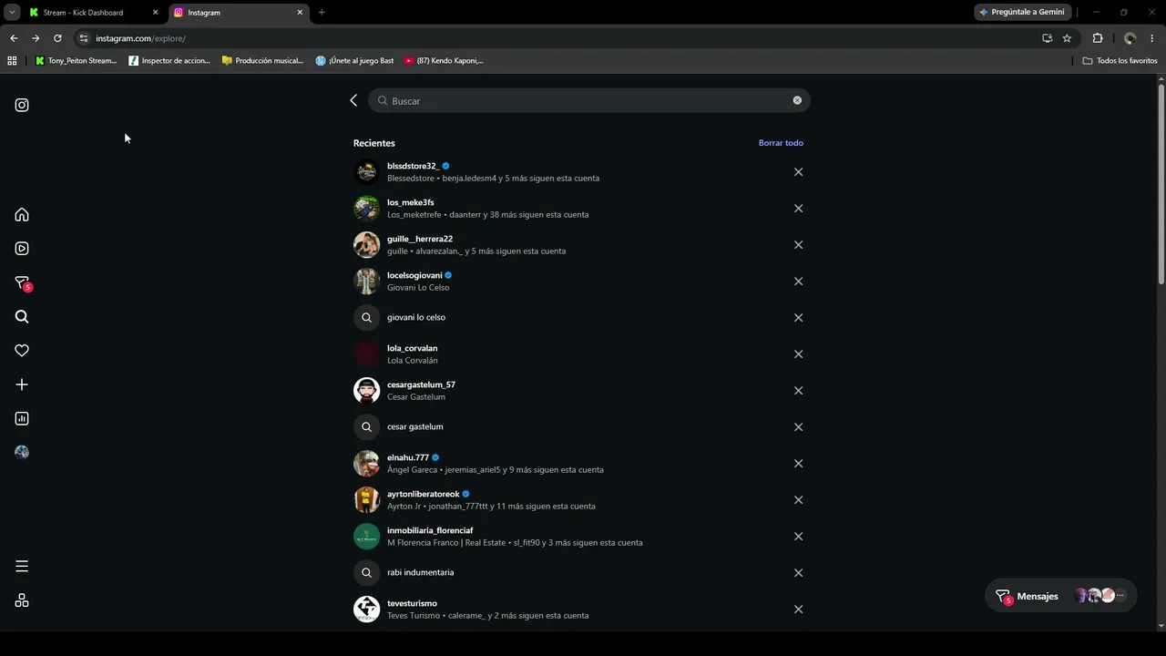Reload the current page

coord(57,38)
